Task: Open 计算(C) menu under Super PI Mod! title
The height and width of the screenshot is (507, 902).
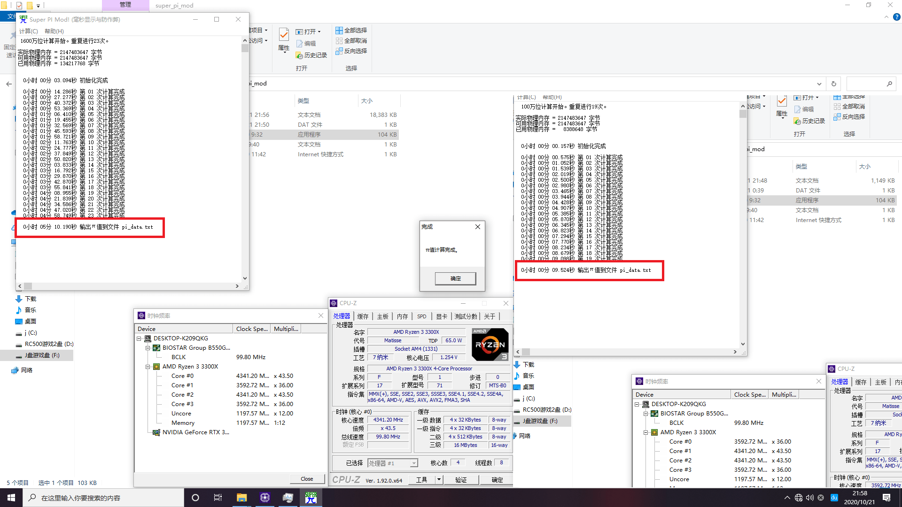Action: pos(29,31)
